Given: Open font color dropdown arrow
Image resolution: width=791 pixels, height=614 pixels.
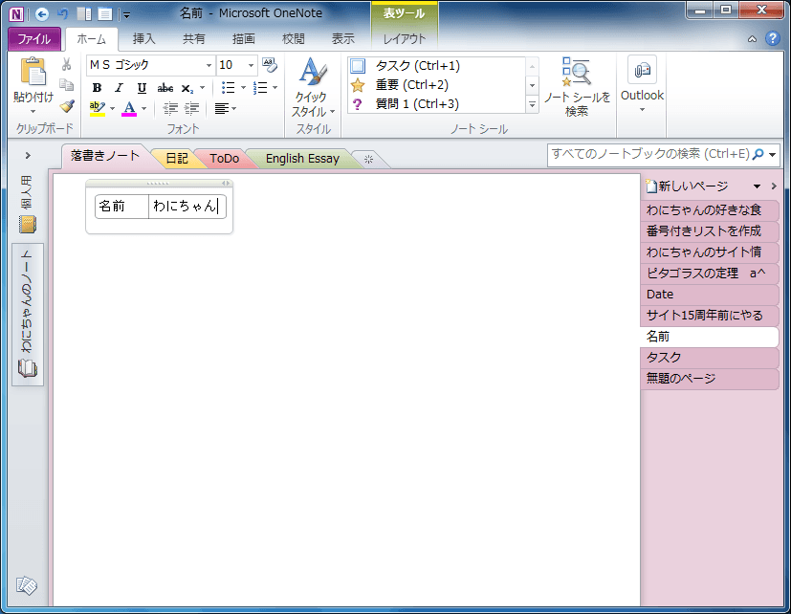Looking at the screenshot, I should pos(144,108).
